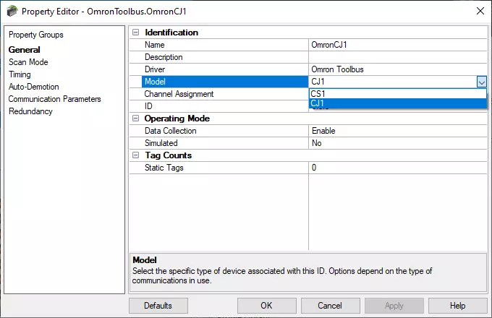Click the Driver value Omron Toolbus

point(397,69)
